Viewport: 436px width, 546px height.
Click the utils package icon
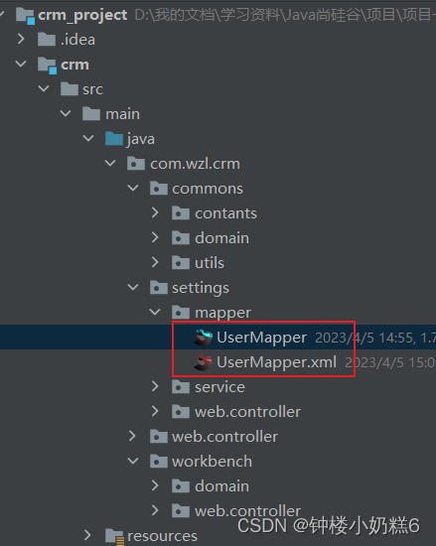(181, 262)
